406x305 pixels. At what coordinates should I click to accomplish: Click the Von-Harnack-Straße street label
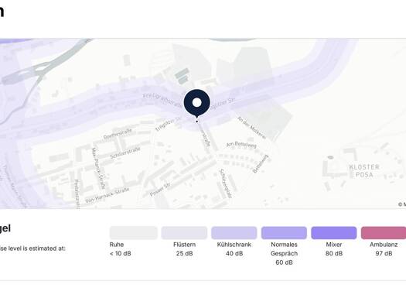(x=107, y=195)
